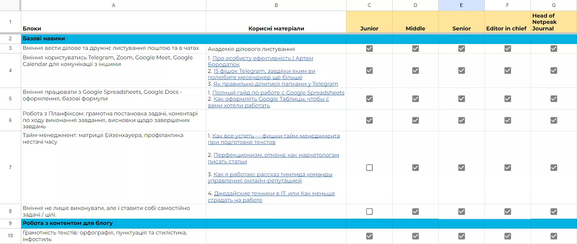
Task: Select column F header
Action: [x=507, y=5]
